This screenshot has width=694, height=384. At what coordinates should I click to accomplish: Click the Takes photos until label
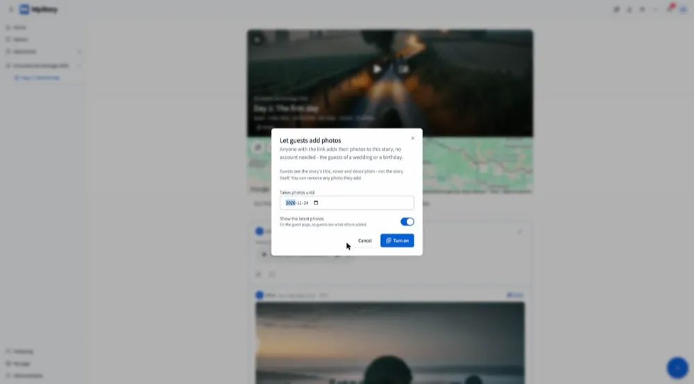pos(297,193)
